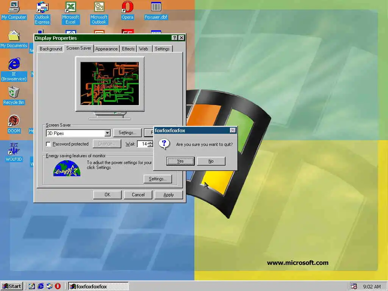Open the Effects tab
Viewport: 388px width, 291px height.
click(x=128, y=49)
